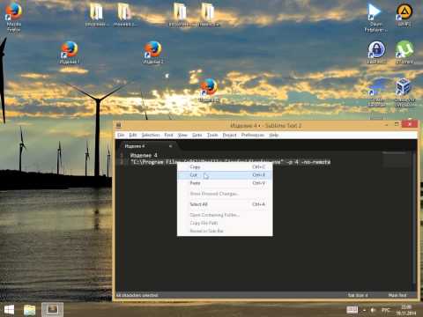This screenshot has width=423, height=317.
Task: Open the Tab Size selector in status bar
Action: click(358, 295)
